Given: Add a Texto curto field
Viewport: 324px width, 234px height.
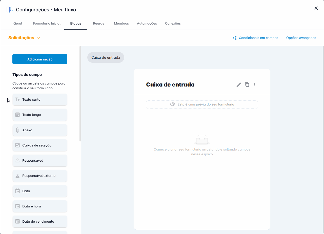Looking at the screenshot, I should pyautogui.click(x=40, y=99).
